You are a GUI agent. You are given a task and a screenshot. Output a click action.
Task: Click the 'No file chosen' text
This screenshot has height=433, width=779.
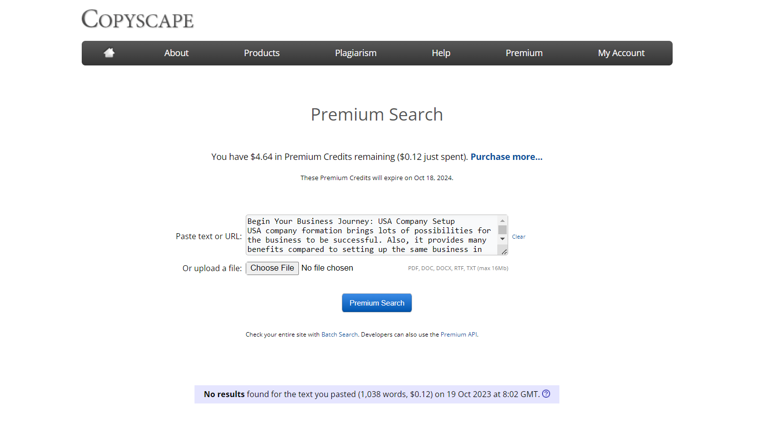click(x=327, y=268)
